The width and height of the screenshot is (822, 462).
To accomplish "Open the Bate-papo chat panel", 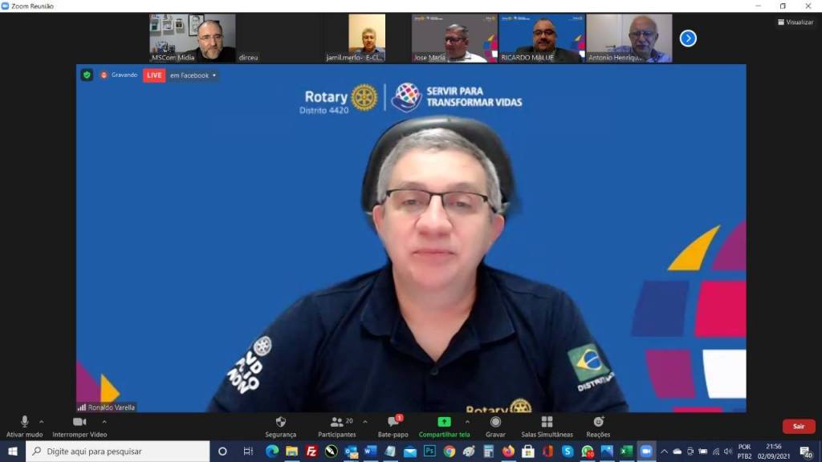I will (393, 426).
